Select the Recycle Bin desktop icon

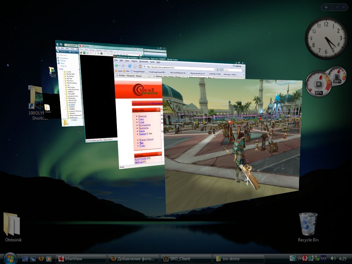pos(308,227)
